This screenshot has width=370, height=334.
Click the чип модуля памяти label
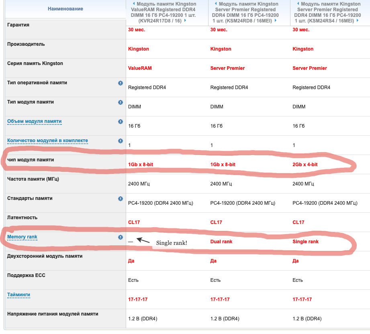31,160
